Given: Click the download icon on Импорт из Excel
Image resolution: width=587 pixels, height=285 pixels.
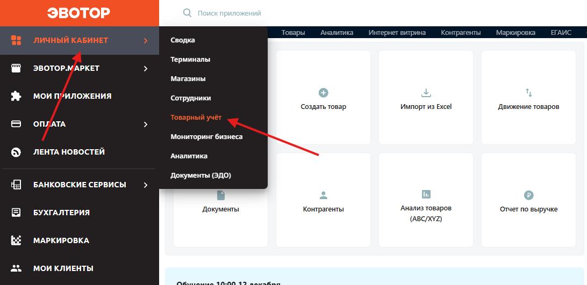Looking at the screenshot, I should point(426,93).
